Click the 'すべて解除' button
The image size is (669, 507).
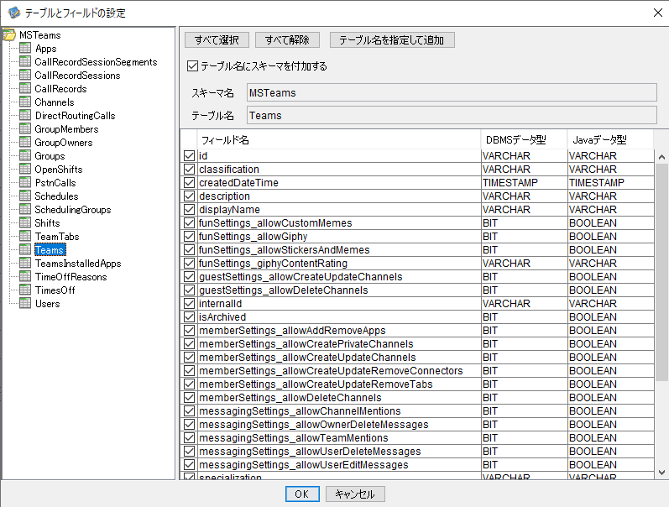point(287,39)
